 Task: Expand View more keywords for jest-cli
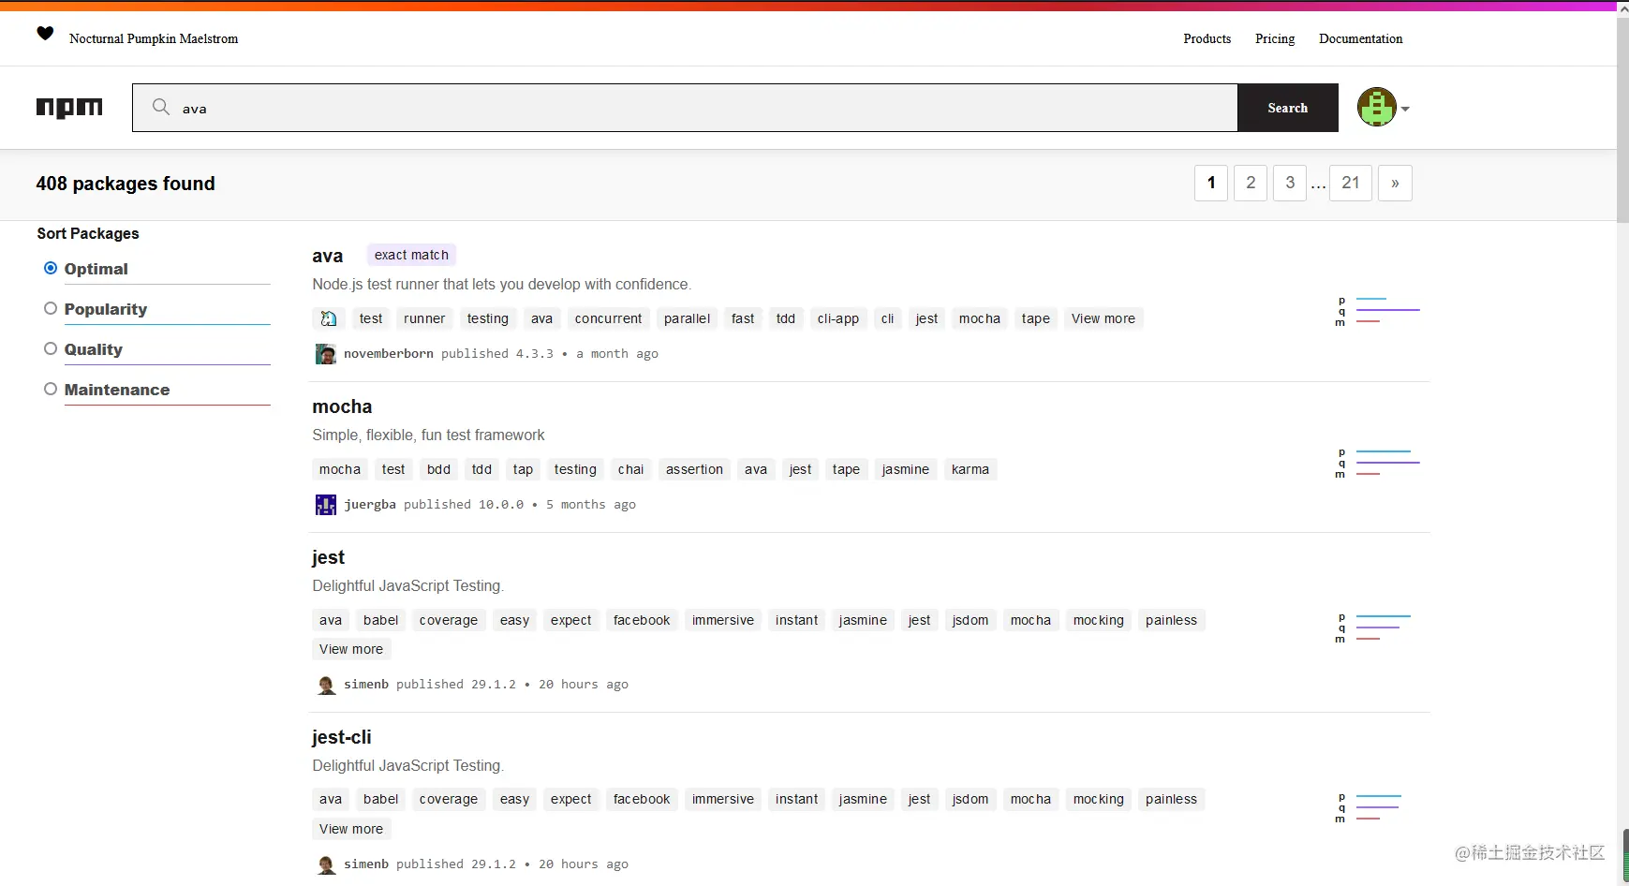(351, 829)
